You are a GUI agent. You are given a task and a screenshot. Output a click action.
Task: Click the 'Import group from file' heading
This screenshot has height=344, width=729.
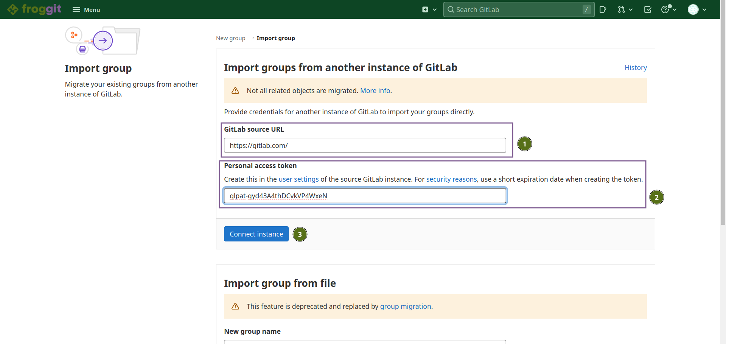[280, 283]
